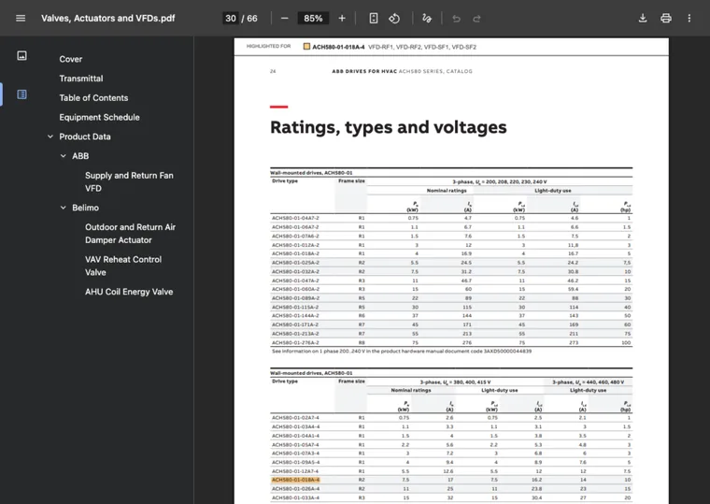Click the ACH580-01-02A7-4 drive type cell
The image size is (710, 504).
coord(296,418)
